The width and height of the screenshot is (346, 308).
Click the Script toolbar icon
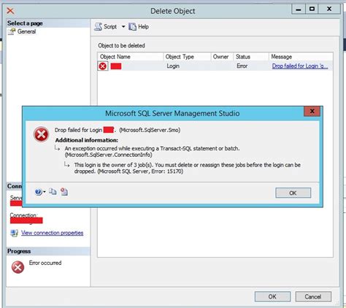[99, 26]
